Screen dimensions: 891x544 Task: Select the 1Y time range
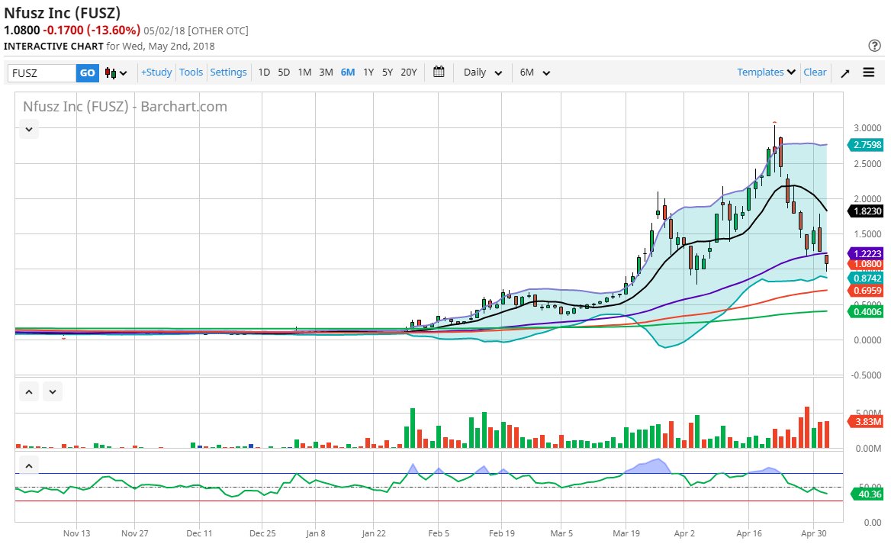[x=368, y=72]
